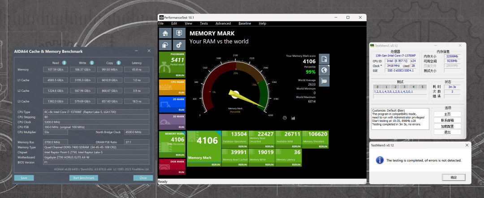The image size is (484, 198).
Task: Rerun the Available RAM test
Action: [x=296, y=146]
